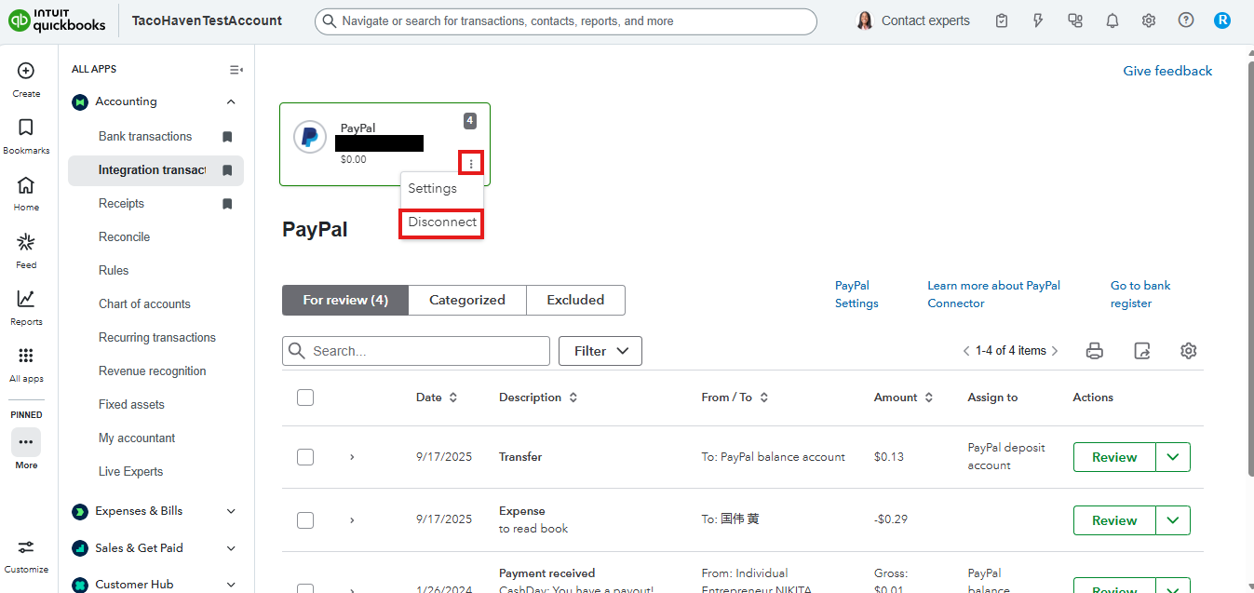Viewport: 1254px width, 593px height.
Task: Expand the Expense row details arrow
Action: coord(352,520)
